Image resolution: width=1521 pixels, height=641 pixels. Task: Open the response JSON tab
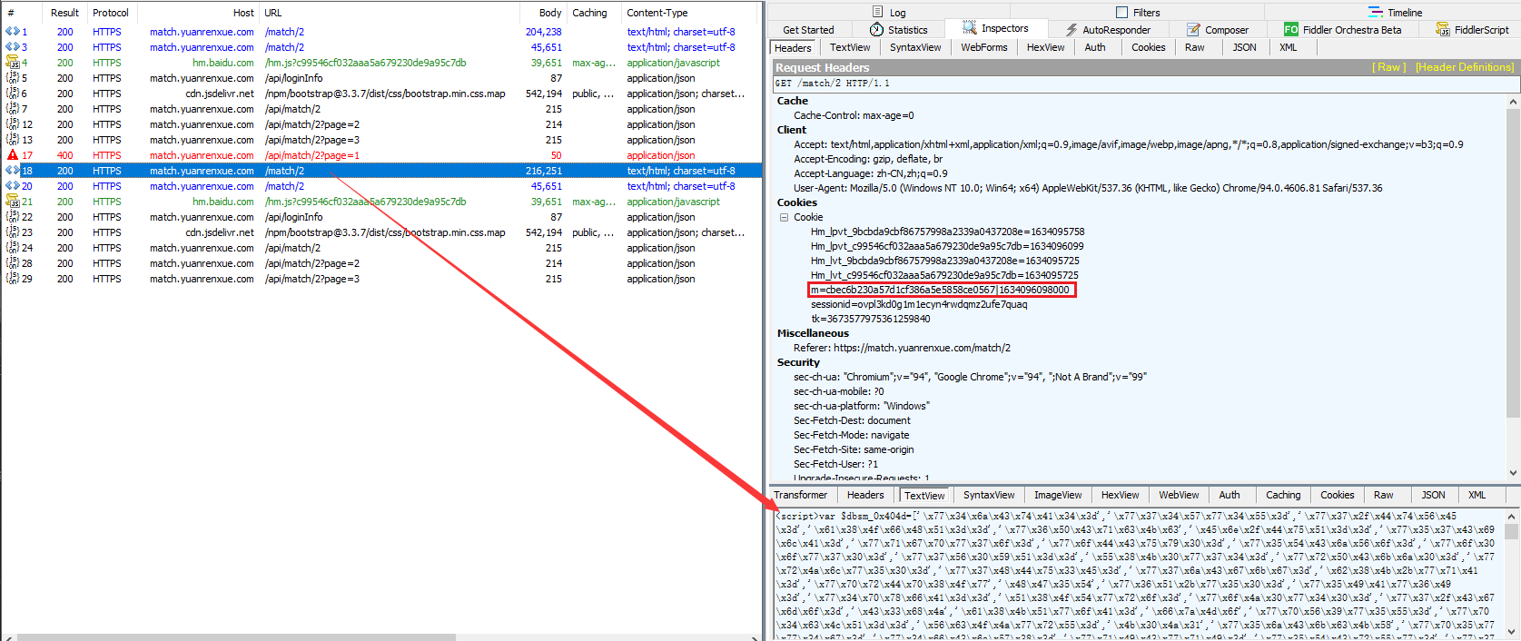[x=1433, y=495]
